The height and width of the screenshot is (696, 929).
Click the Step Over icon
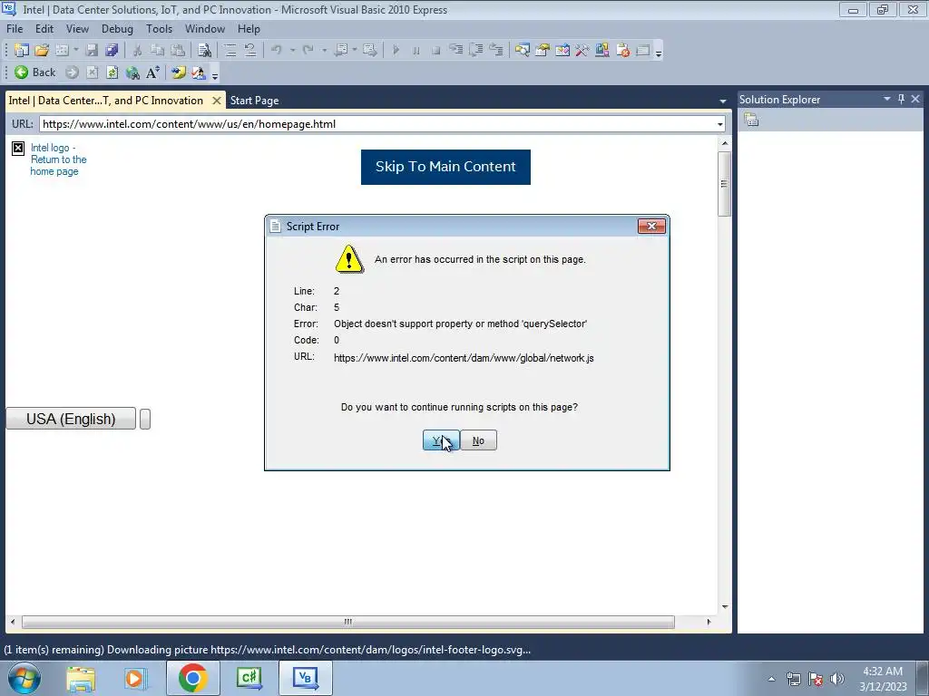point(475,51)
